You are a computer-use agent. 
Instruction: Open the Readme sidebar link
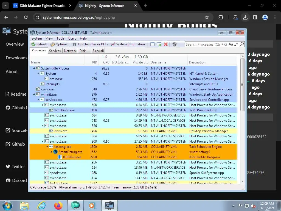(x=16, y=94)
